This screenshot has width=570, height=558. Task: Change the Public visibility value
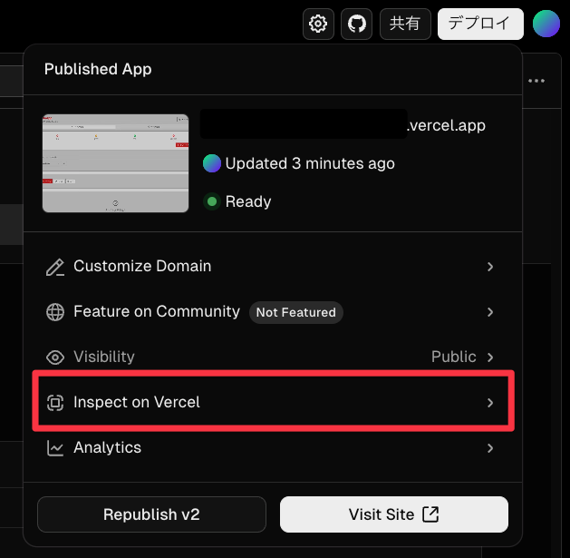[454, 357]
